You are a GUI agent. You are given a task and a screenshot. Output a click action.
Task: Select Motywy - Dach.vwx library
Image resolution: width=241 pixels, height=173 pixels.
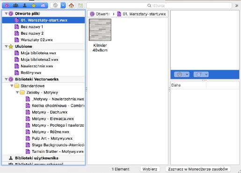tap(44, 112)
